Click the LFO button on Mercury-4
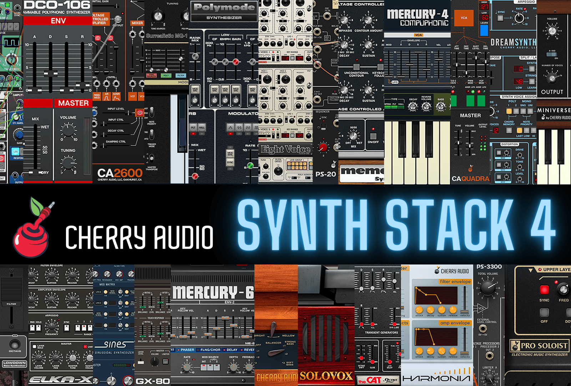This screenshot has width=571, height=386. pos(395,82)
